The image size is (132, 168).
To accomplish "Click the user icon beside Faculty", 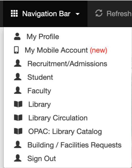I will 18,90.
